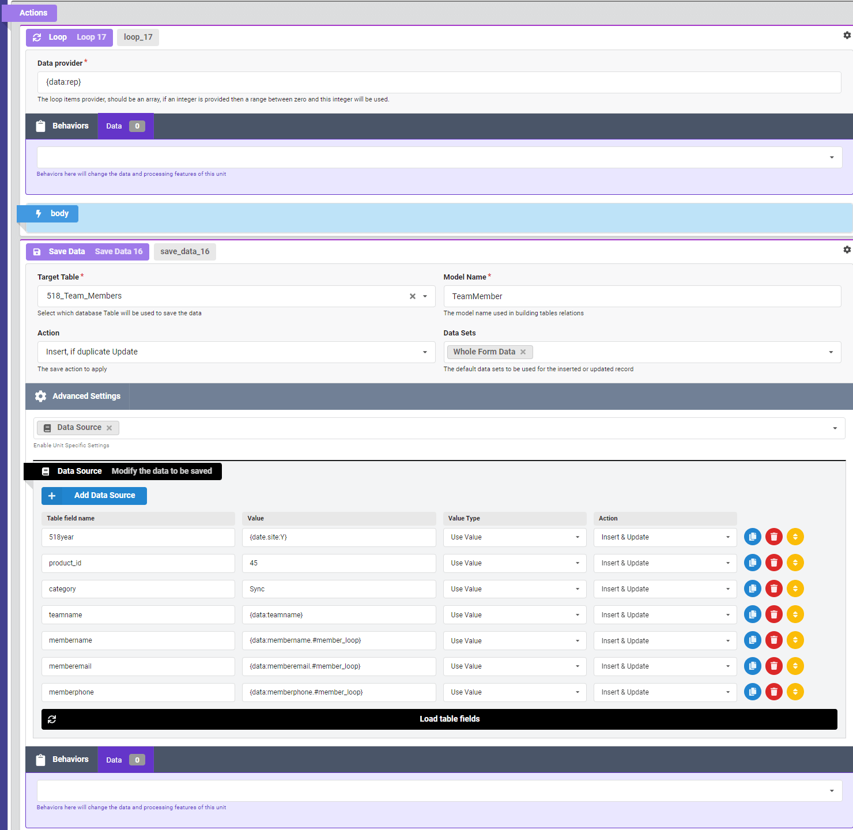Reorder handle for teamname row
Image resolution: width=853 pixels, height=830 pixels.
[x=795, y=614]
